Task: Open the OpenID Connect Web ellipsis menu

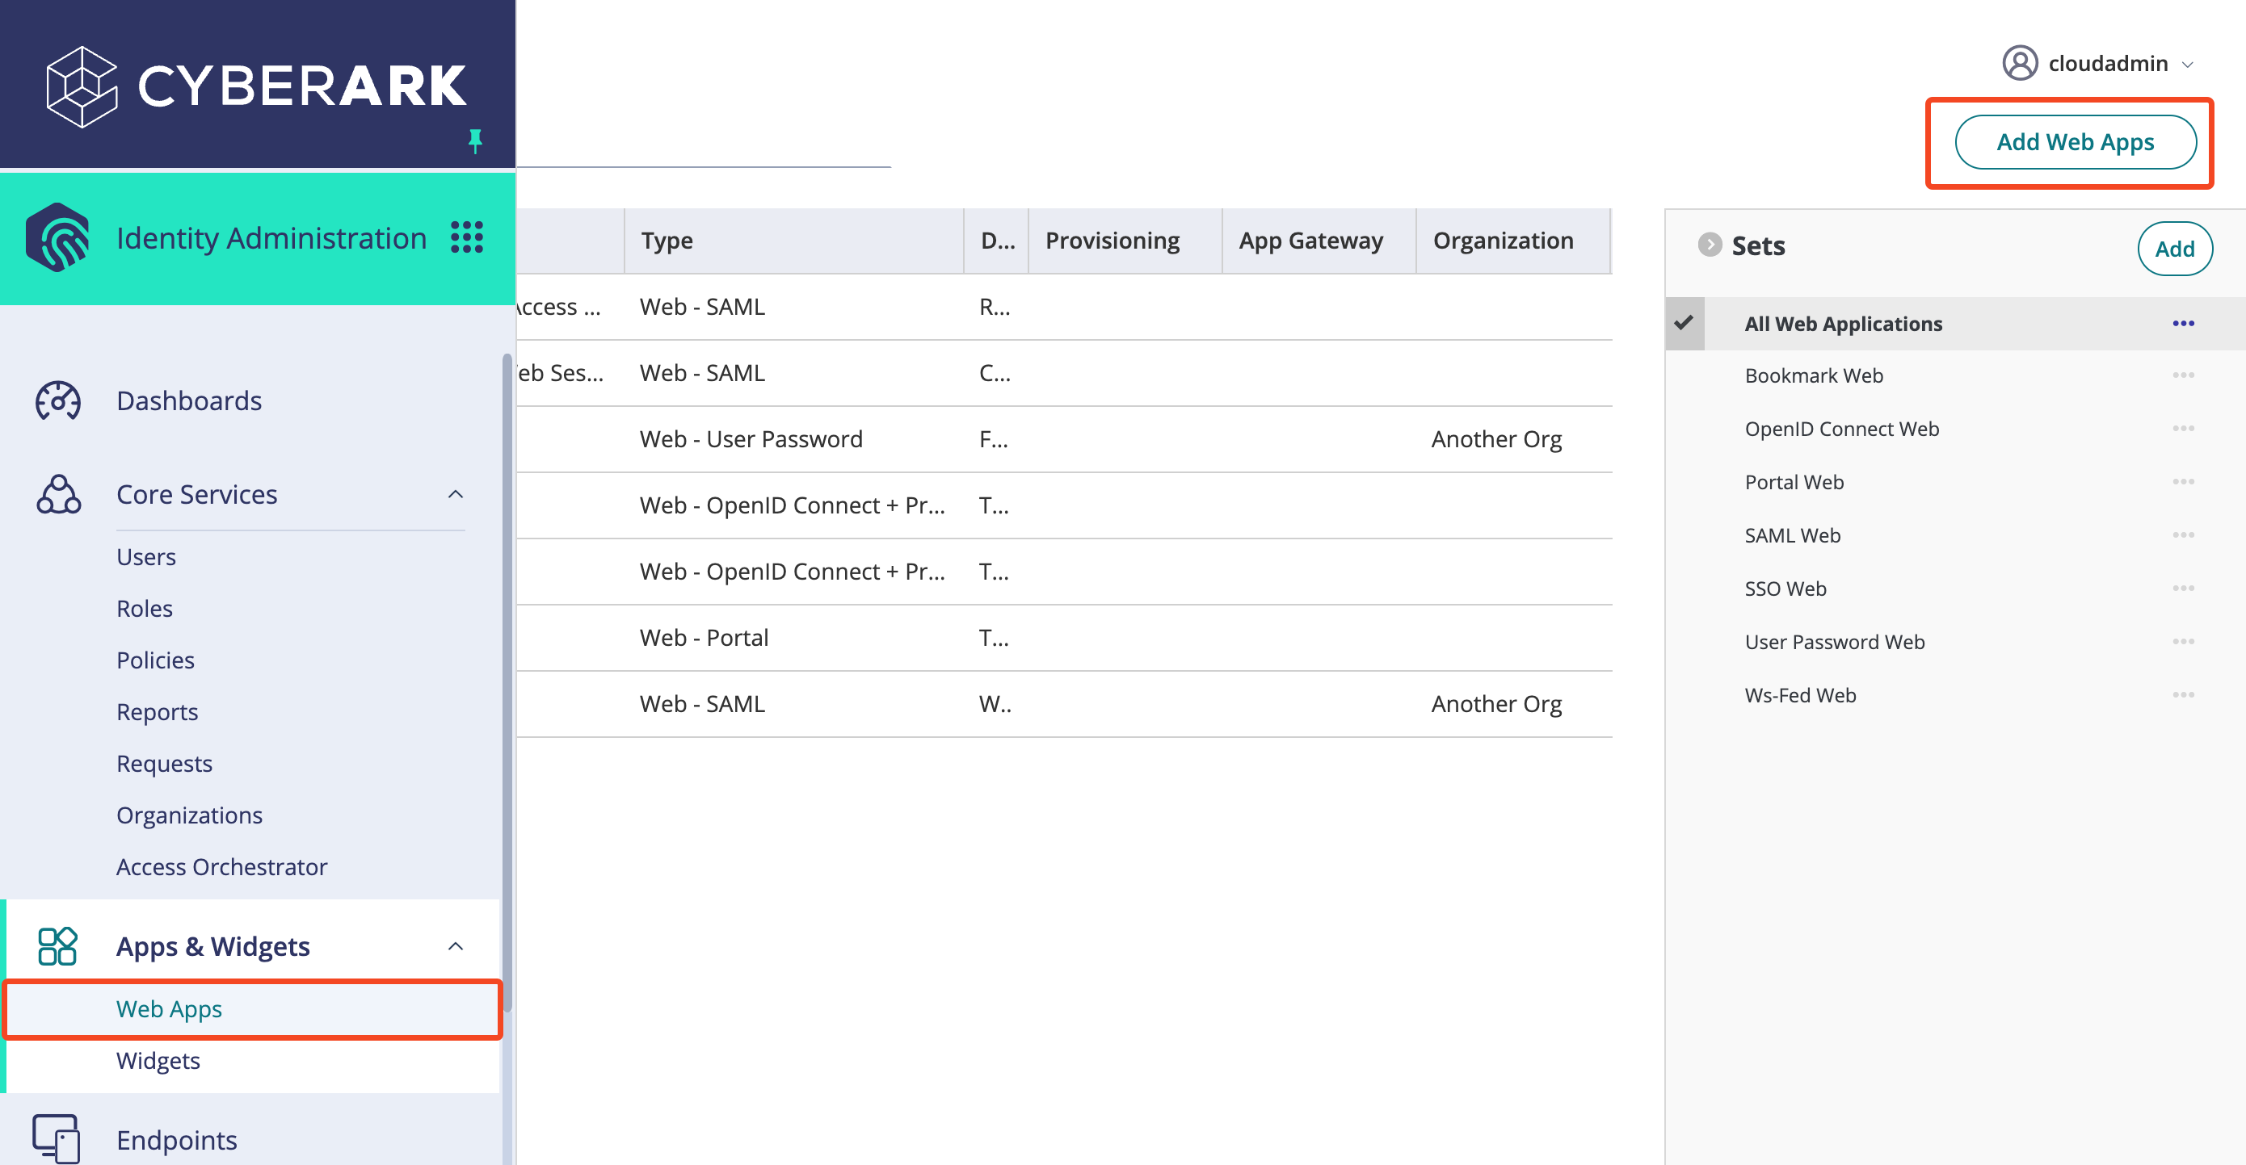Action: click(2182, 428)
